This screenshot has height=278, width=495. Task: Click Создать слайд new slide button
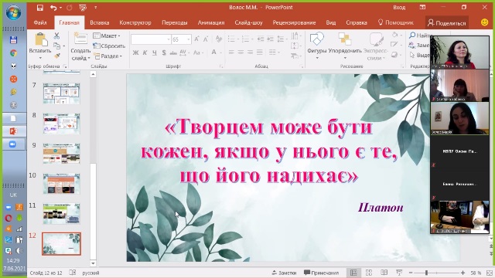pyautogui.click(x=80, y=46)
